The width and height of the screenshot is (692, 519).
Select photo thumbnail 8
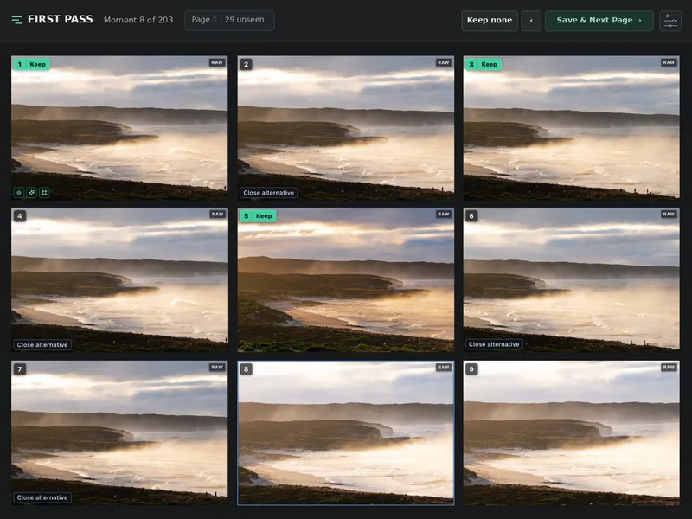click(346, 433)
